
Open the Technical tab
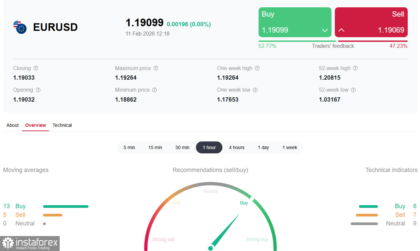tap(62, 125)
